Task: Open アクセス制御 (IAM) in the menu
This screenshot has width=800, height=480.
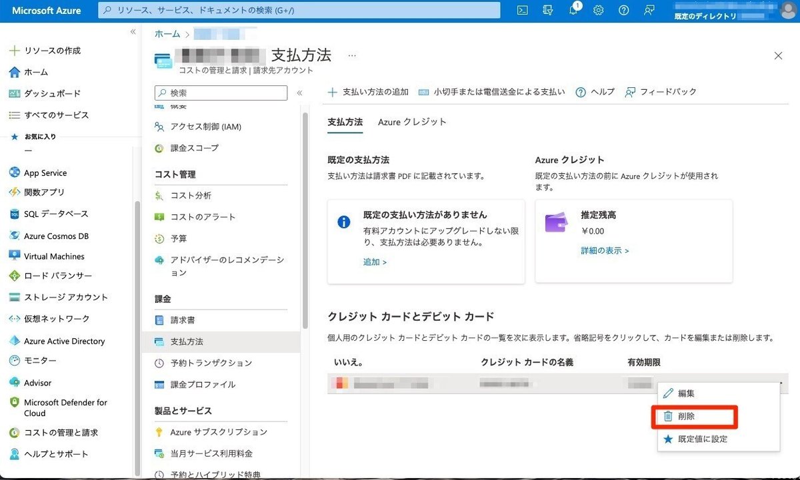Action: 205,126
